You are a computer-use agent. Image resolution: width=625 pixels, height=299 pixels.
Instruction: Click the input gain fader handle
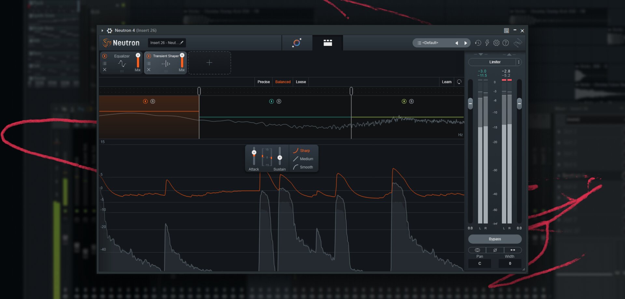[x=470, y=104]
